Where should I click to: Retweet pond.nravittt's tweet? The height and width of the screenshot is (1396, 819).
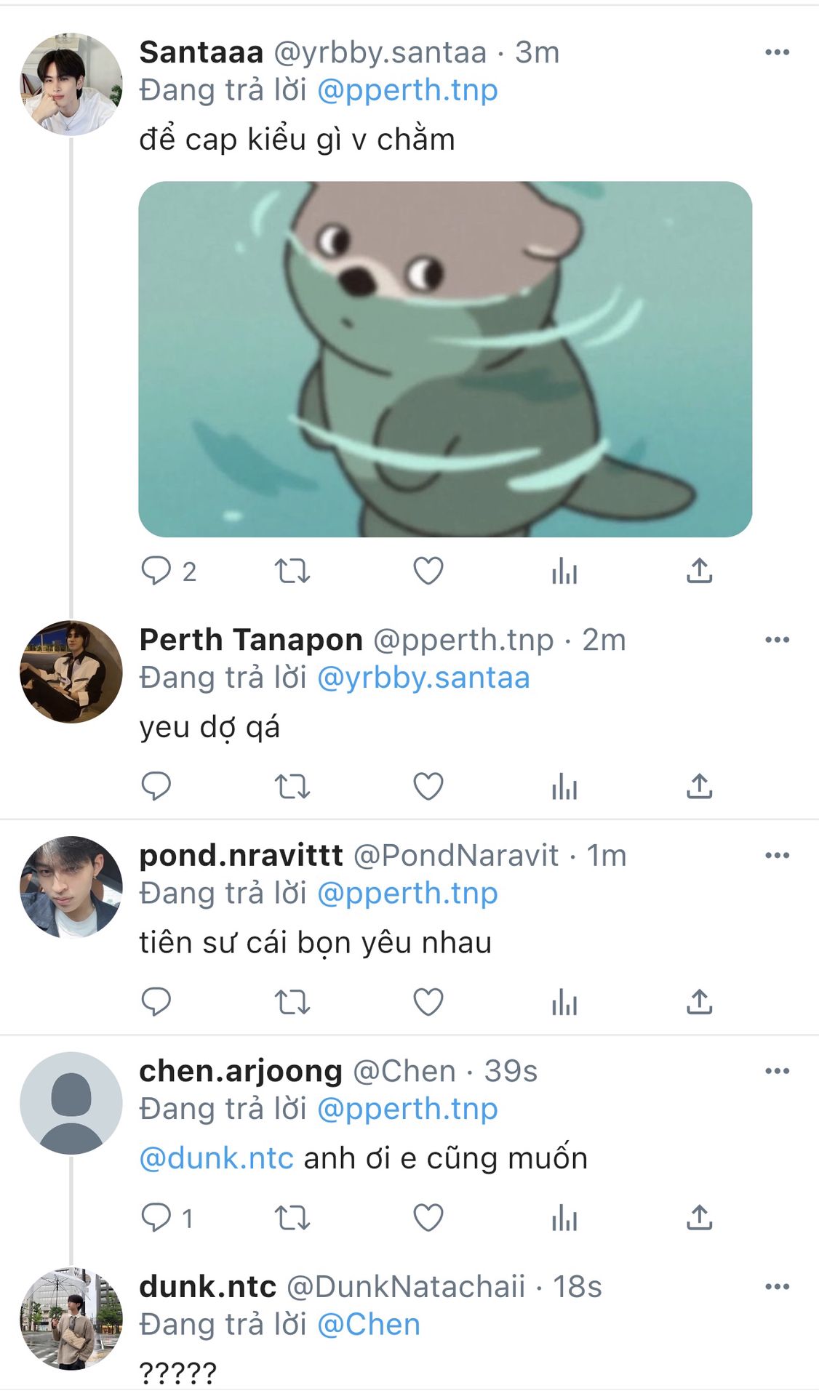(x=292, y=1002)
